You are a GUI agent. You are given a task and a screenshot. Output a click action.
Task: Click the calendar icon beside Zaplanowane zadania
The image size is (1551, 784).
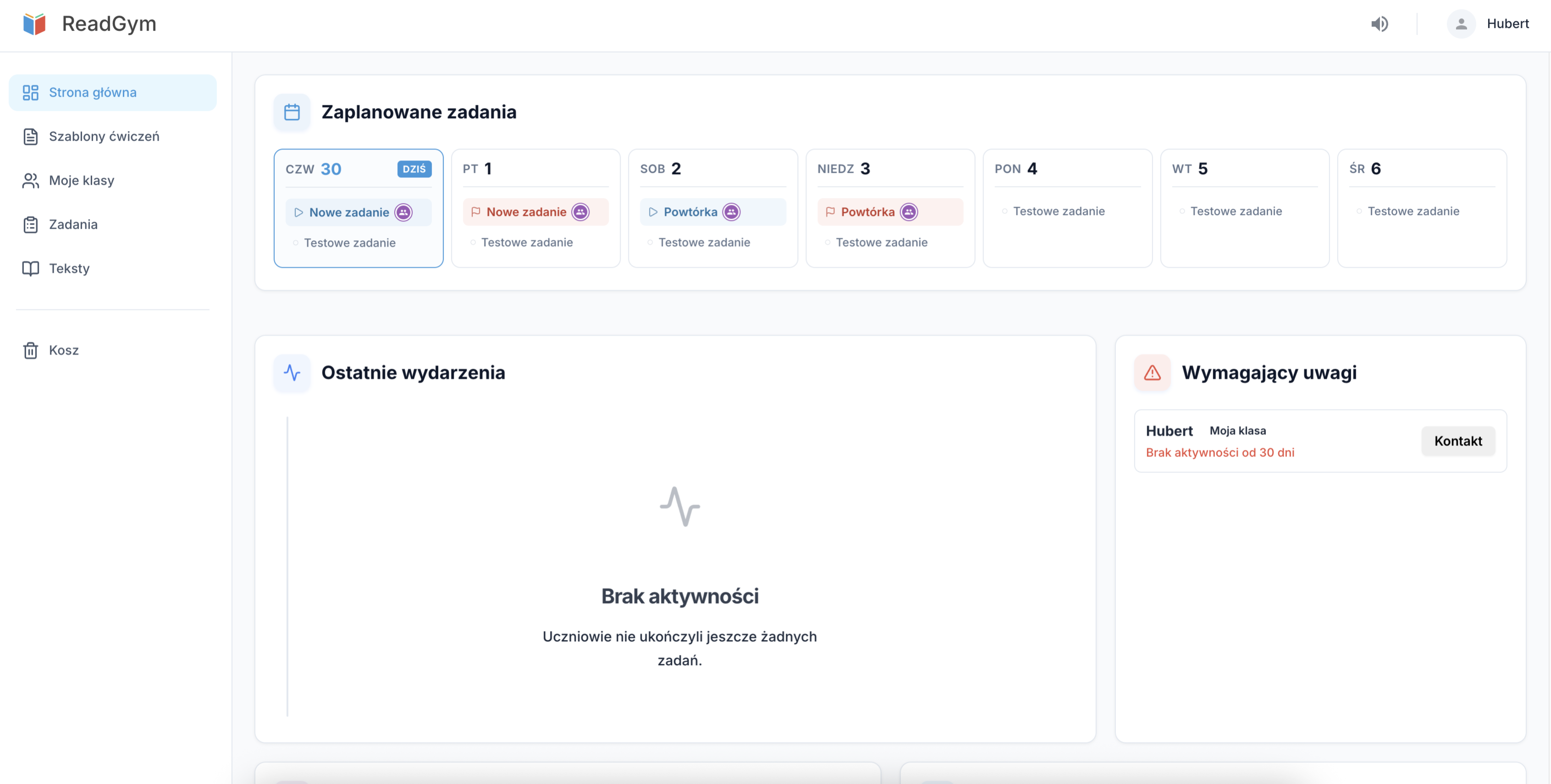coord(292,112)
